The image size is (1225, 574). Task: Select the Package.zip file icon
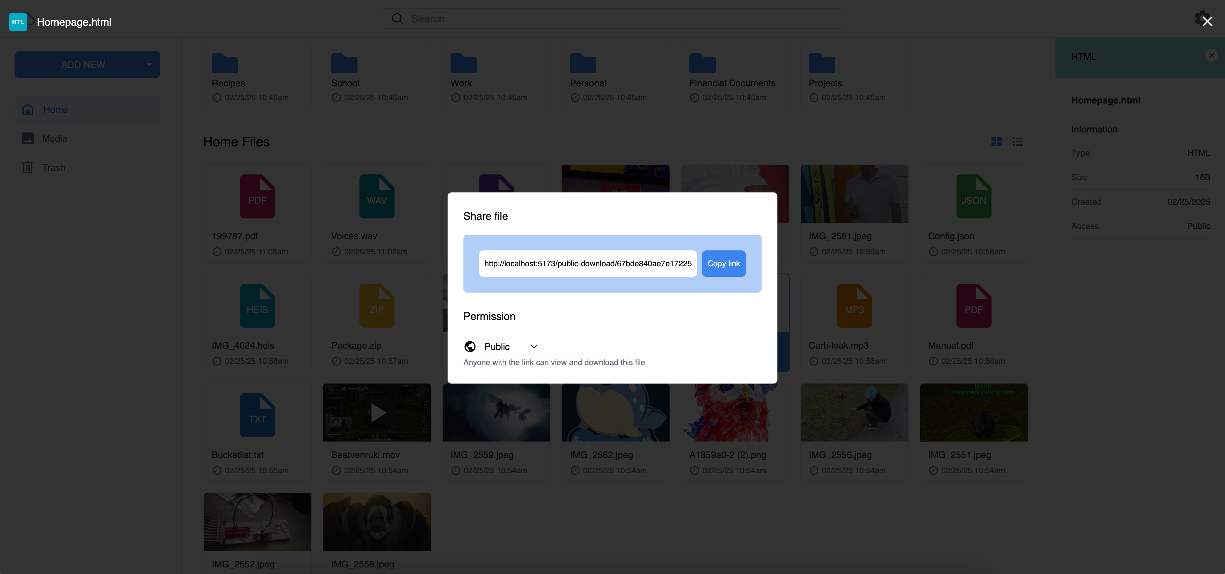tap(377, 305)
